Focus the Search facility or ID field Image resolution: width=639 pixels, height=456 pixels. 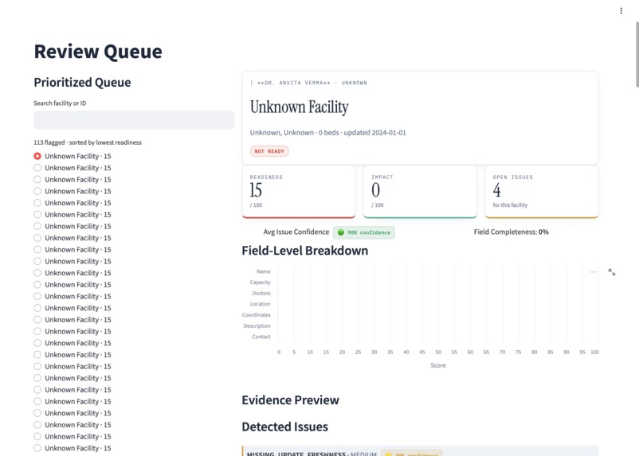click(134, 120)
